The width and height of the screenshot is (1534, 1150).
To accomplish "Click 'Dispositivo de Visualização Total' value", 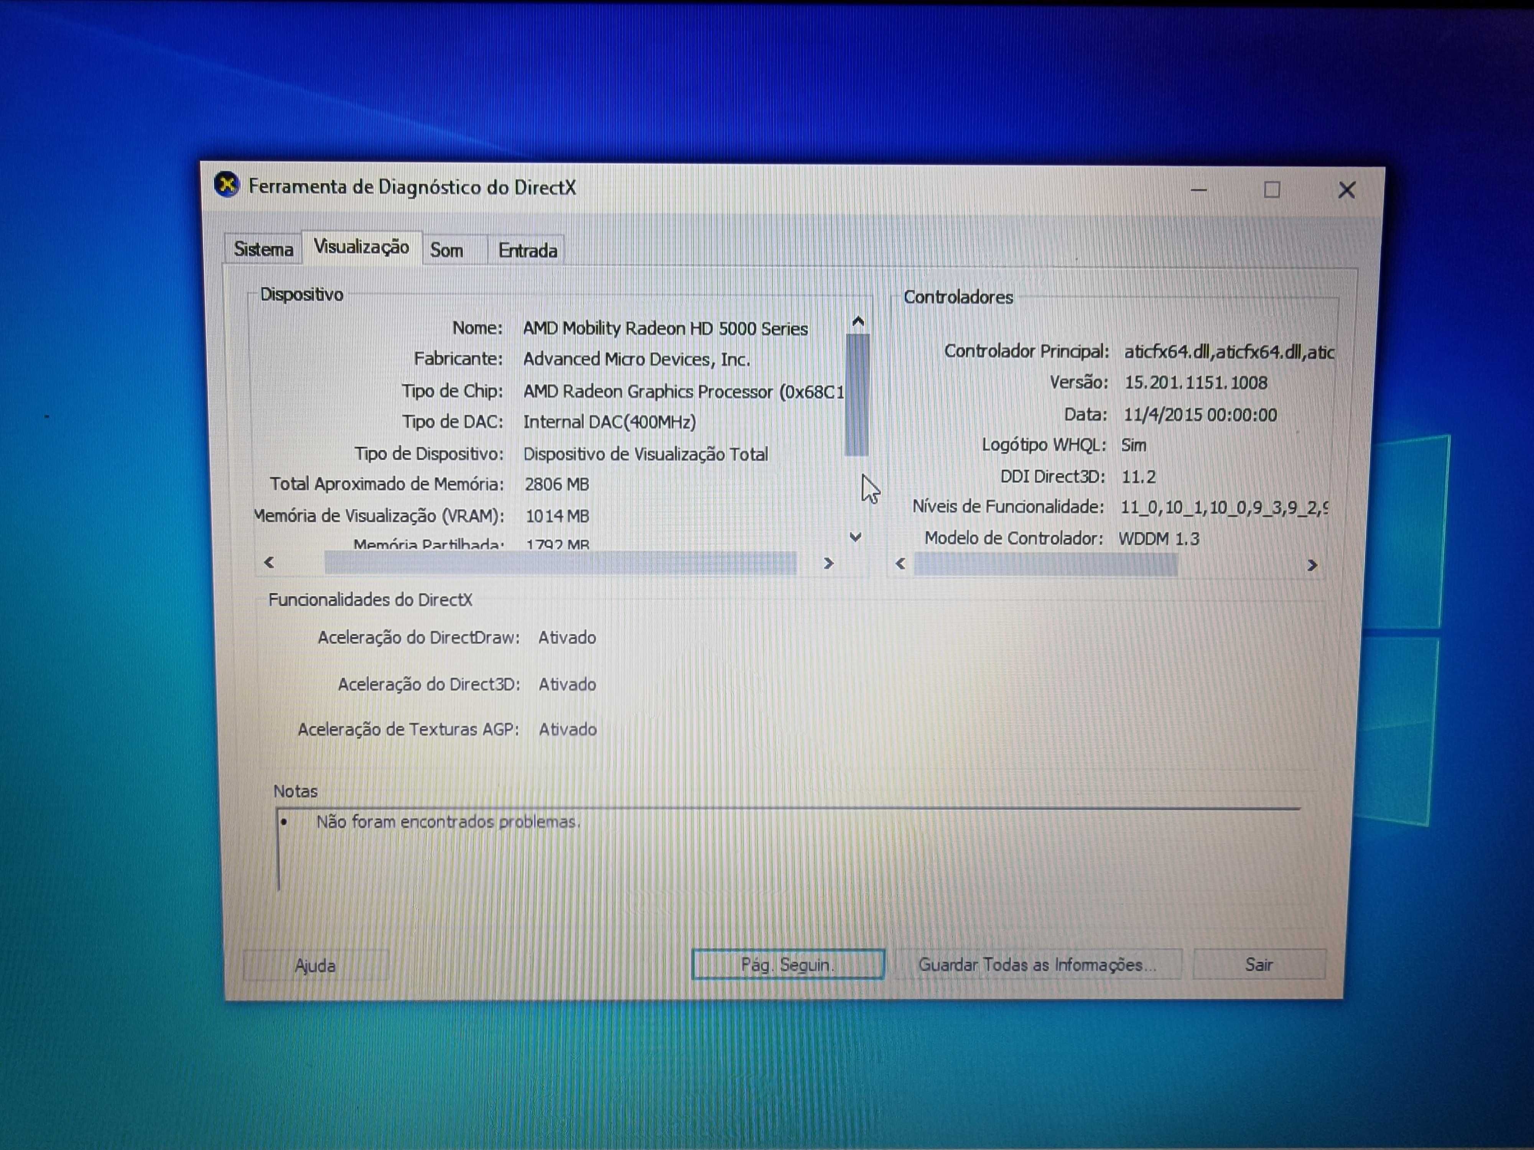I will coord(646,454).
